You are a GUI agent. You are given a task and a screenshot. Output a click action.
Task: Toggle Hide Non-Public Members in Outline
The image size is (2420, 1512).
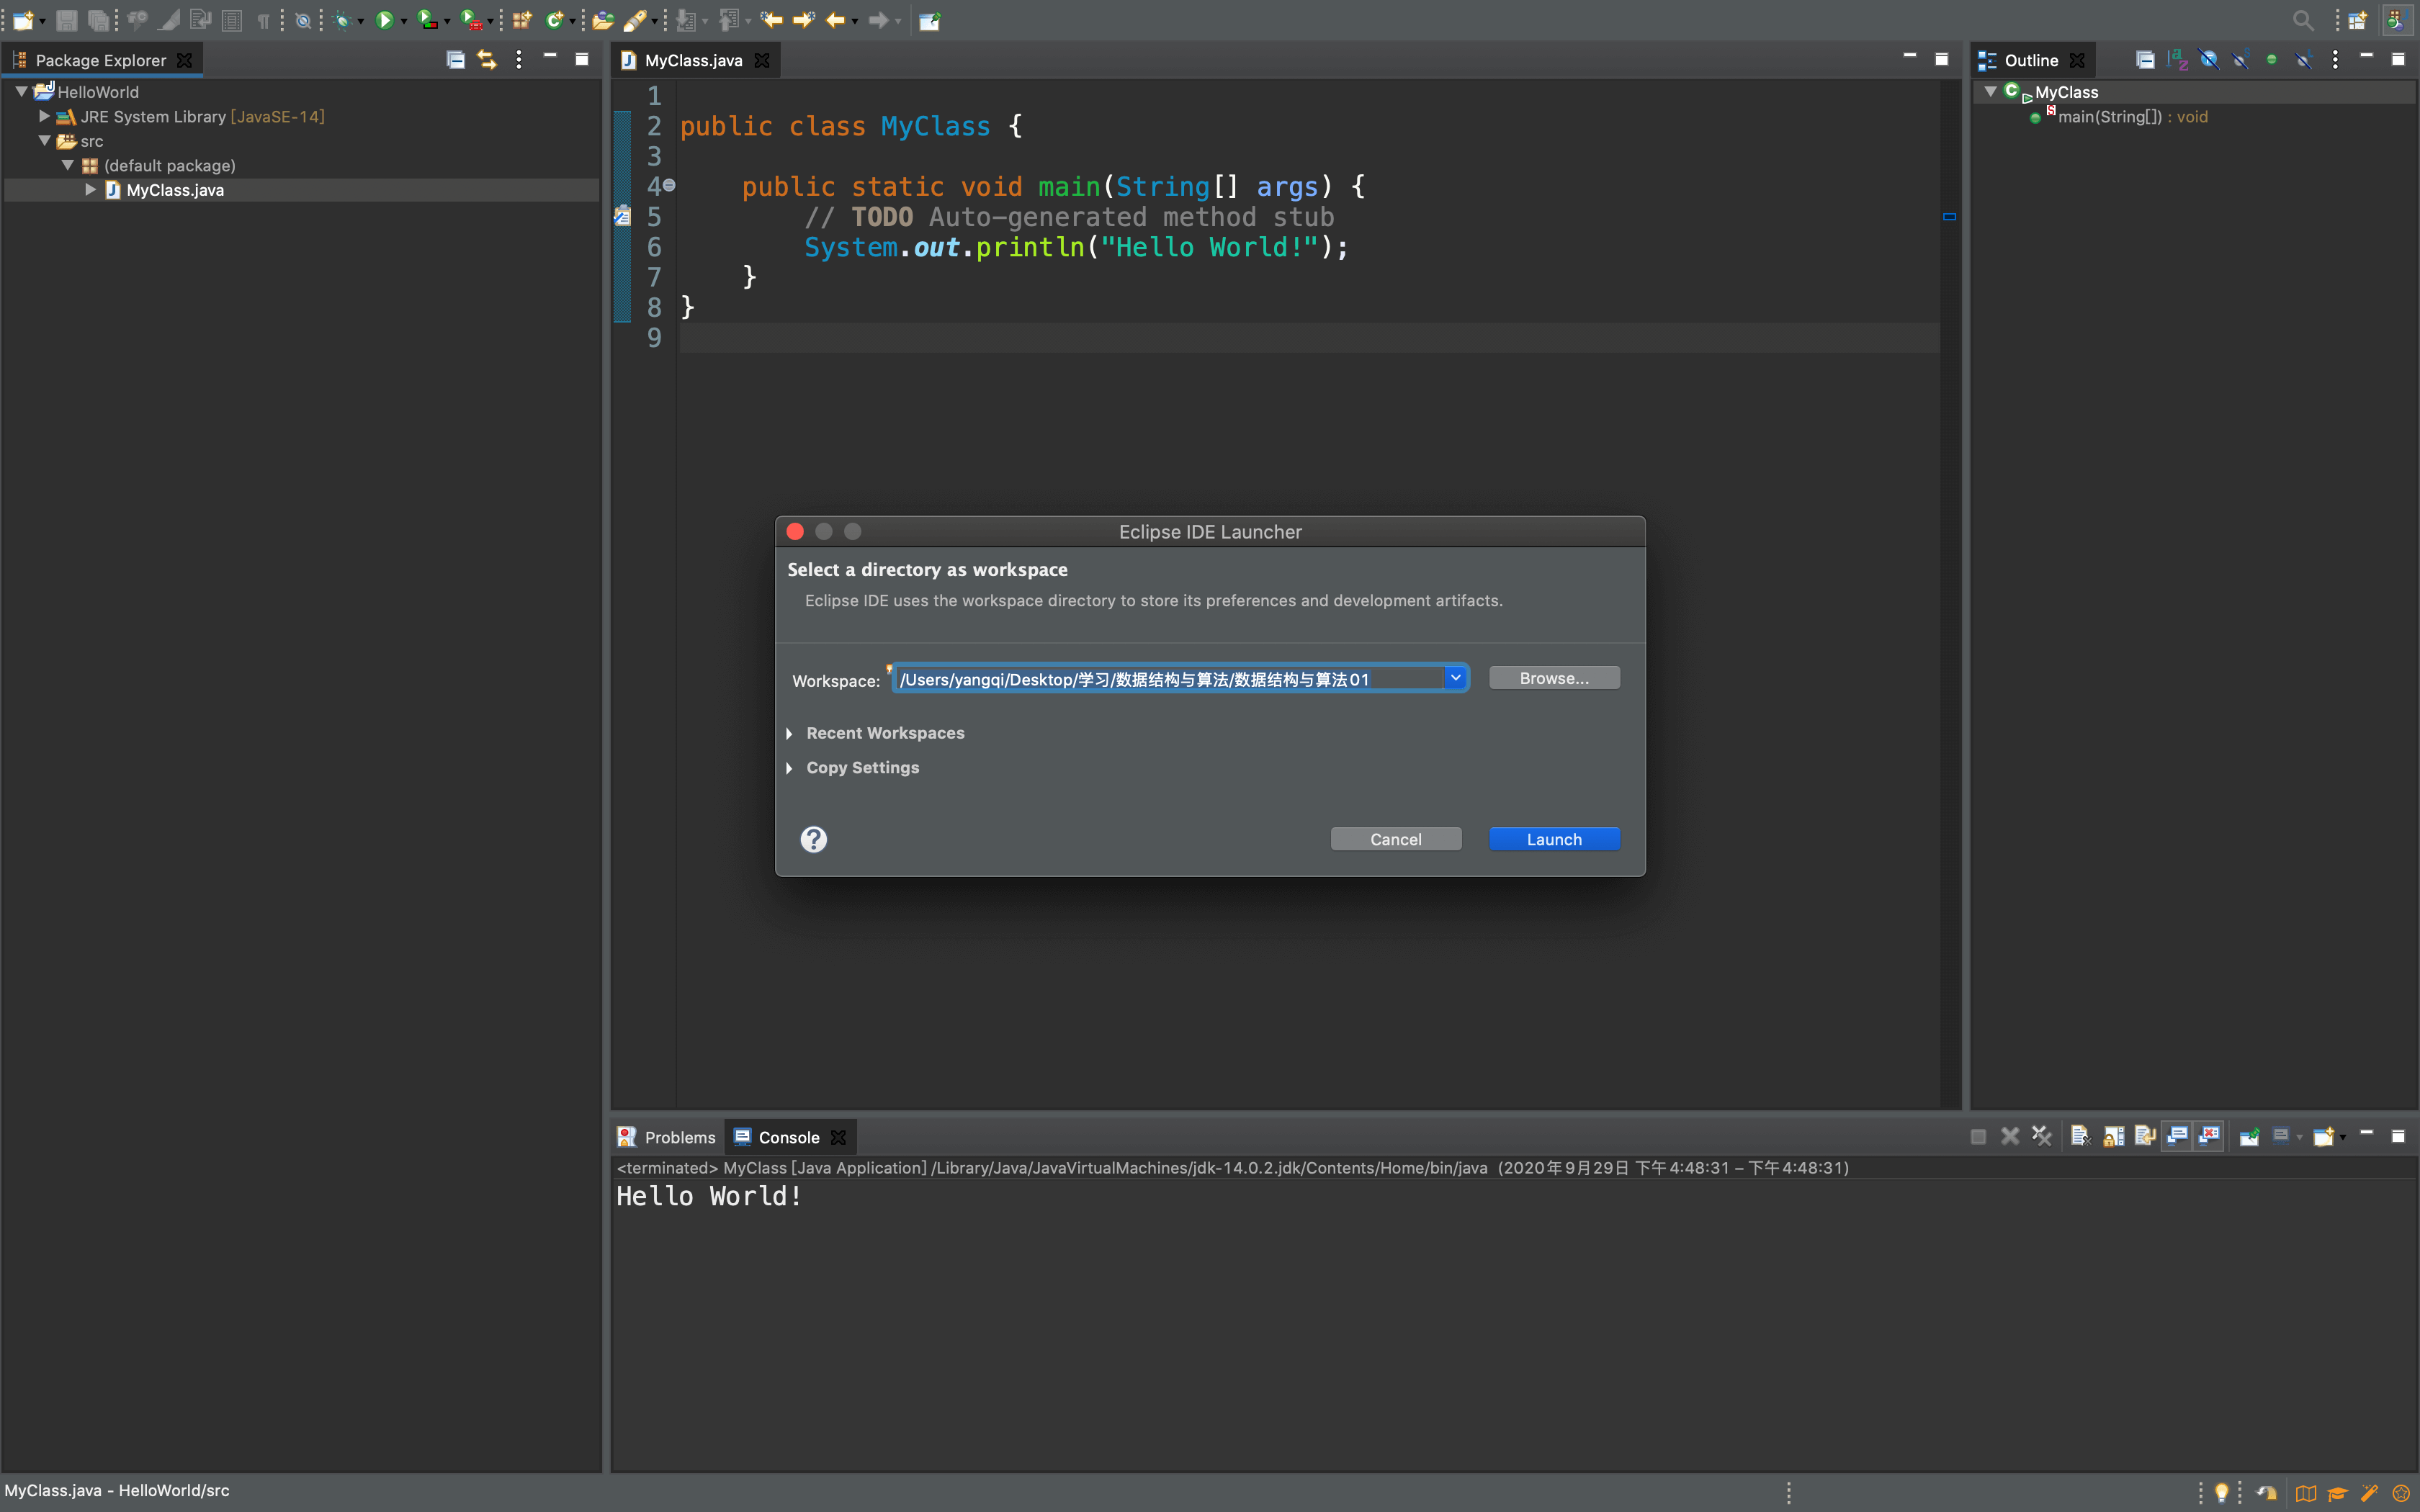[x=2272, y=59]
